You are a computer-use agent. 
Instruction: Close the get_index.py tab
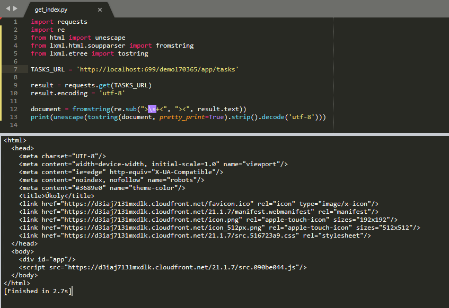(x=100, y=10)
